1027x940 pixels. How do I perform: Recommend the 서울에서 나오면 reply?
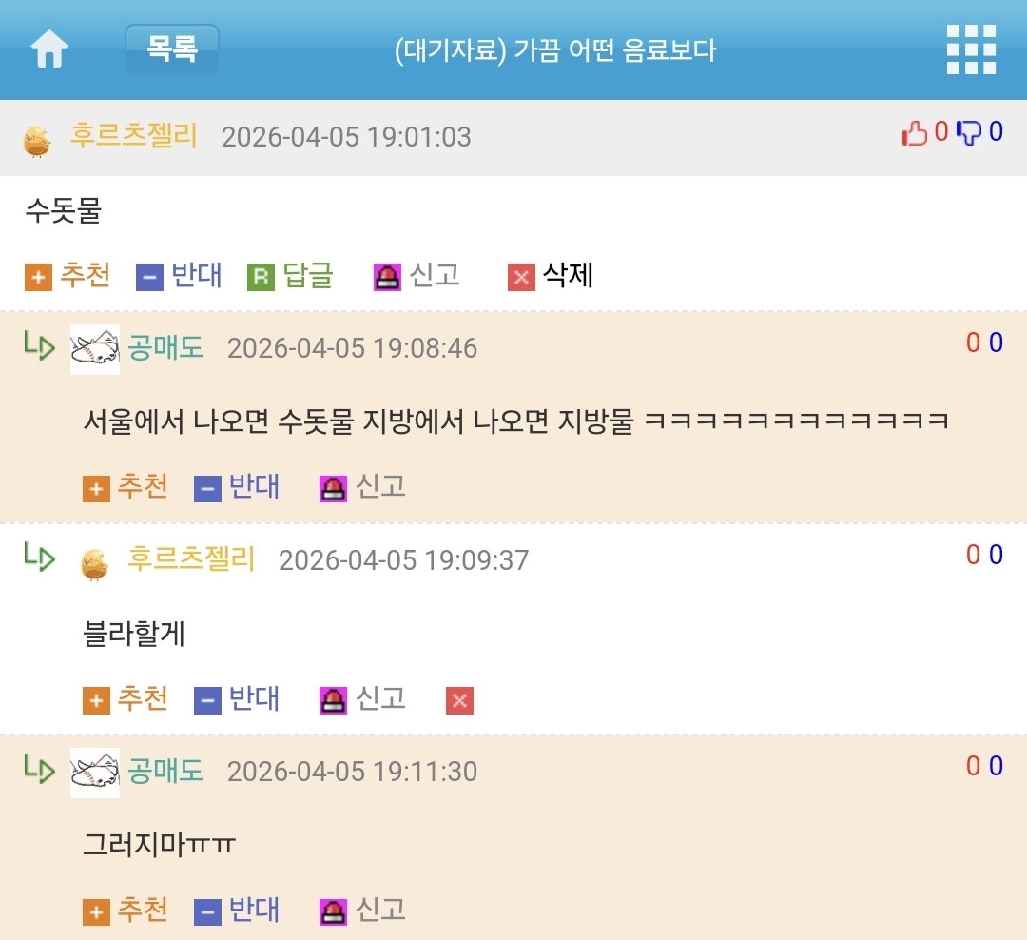(x=126, y=487)
